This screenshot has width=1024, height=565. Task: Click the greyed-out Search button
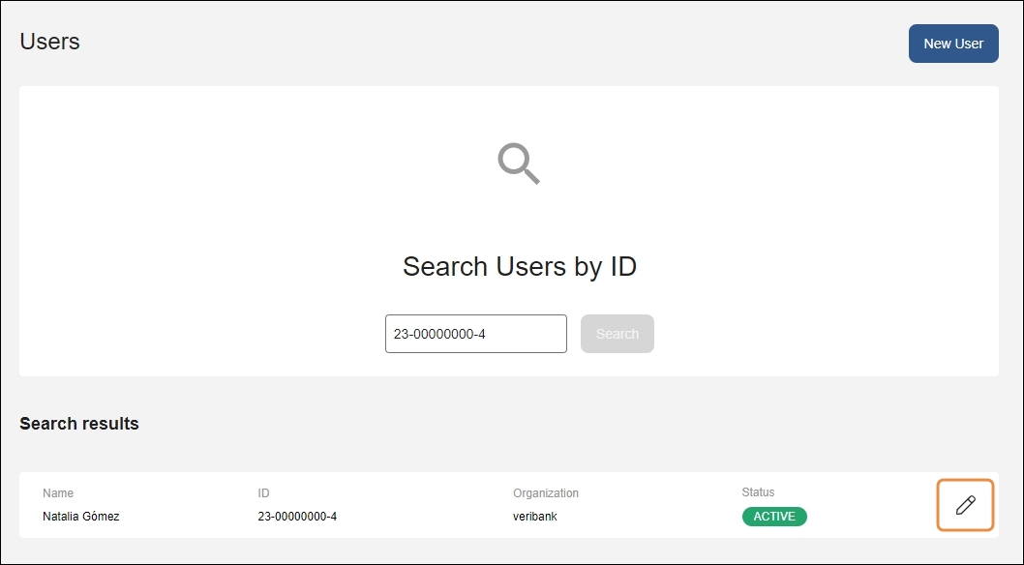pos(617,334)
